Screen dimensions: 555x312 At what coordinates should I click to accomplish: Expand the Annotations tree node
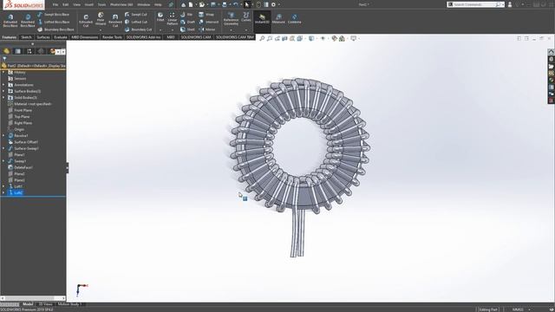(3, 85)
